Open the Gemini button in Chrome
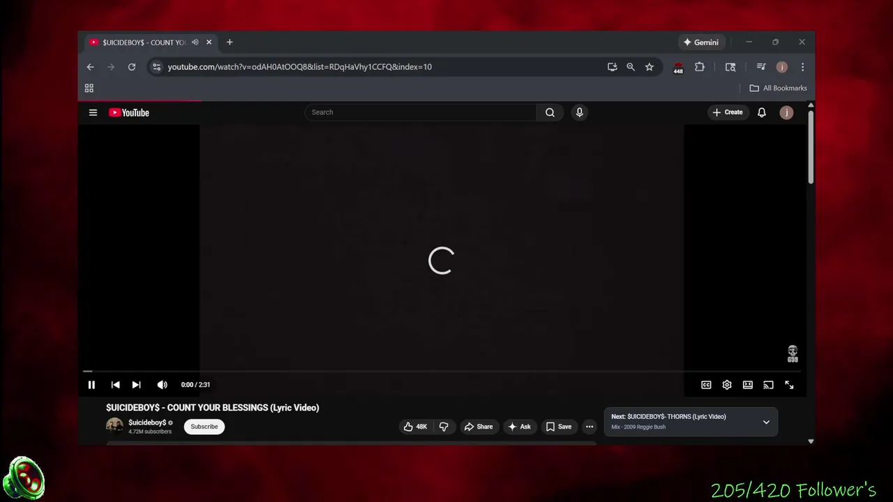The image size is (893, 502). [701, 43]
